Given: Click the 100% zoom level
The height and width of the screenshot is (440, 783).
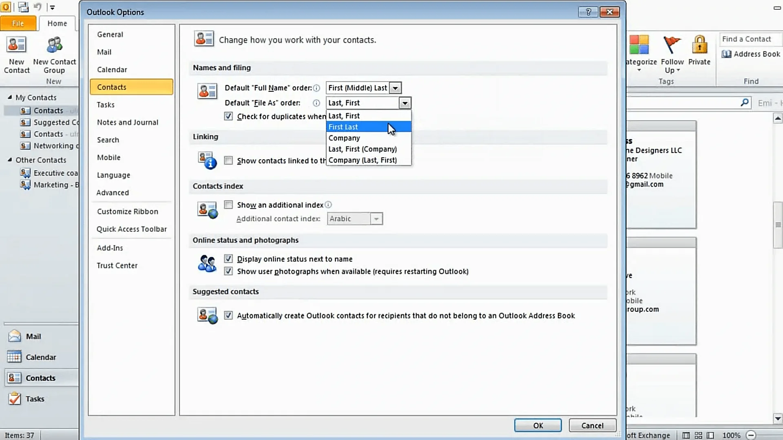Looking at the screenshot, I should 732,436.
